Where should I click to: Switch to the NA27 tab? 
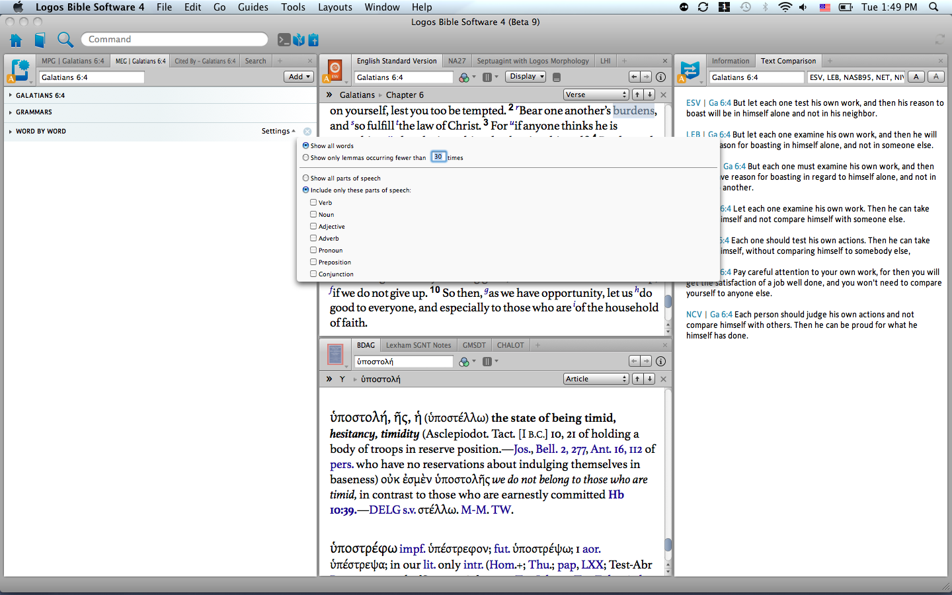(457, 61)
